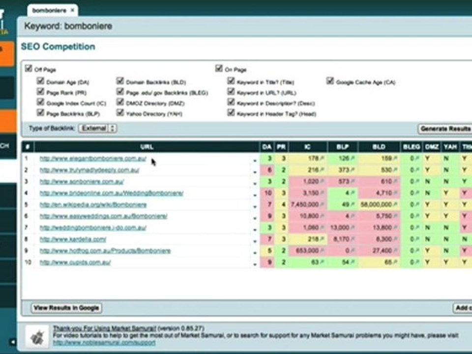Sort by the DA column header
The height and width of the screenshot is (354, 472).
click(x=266, y=147)
